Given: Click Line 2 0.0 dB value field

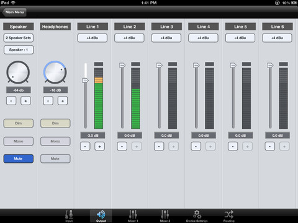Looking at the screenshot, I should 130,136.
